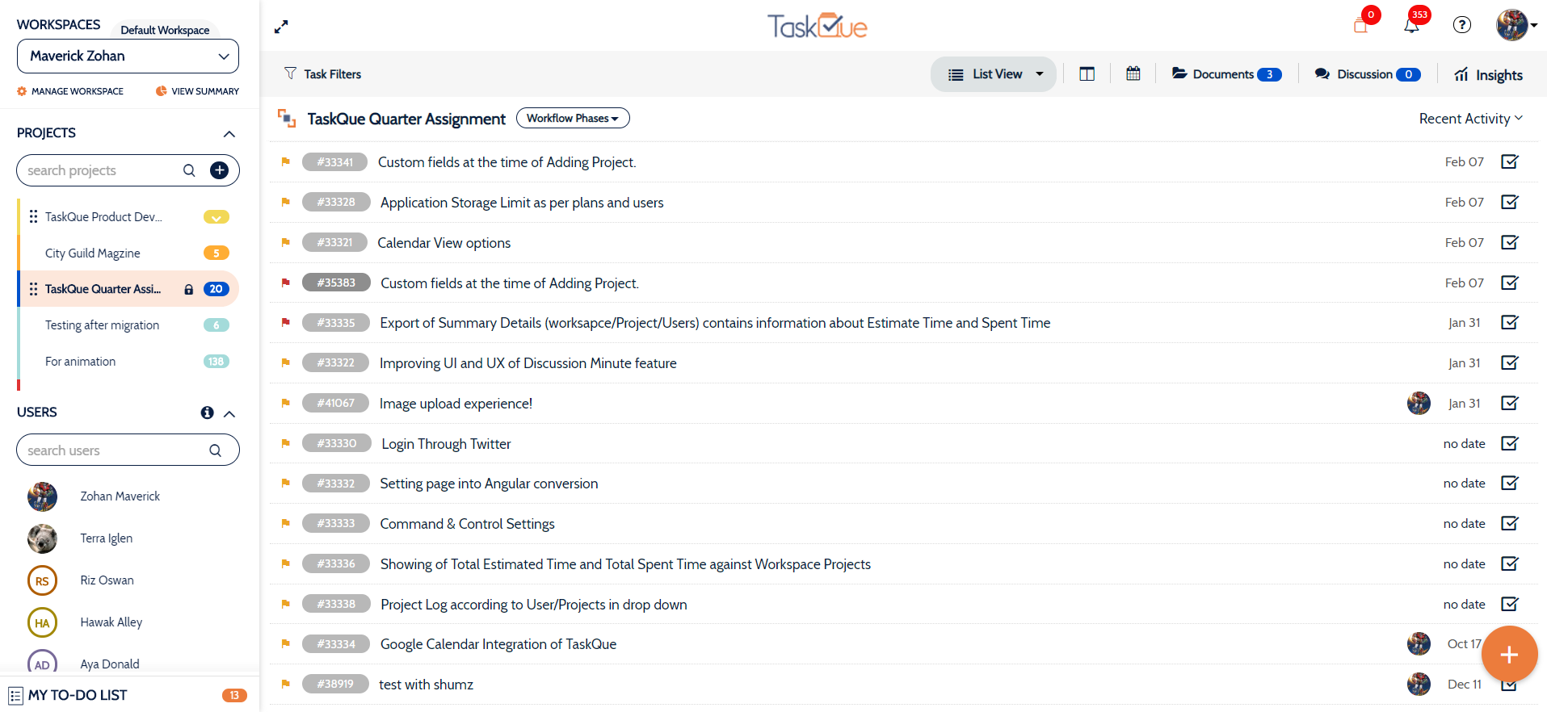Expand the Workflow Phases dropdown
Image resolution: width=1547 pixels, height=712 pixels.
(572, 119)
